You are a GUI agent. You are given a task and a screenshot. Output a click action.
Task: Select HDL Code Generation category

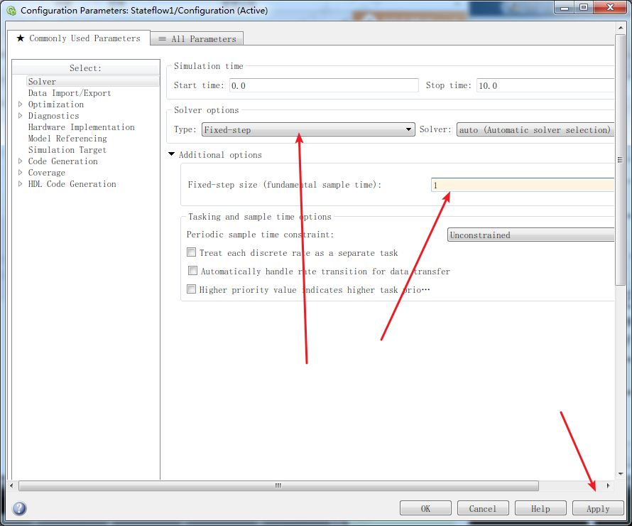point(72,184)
